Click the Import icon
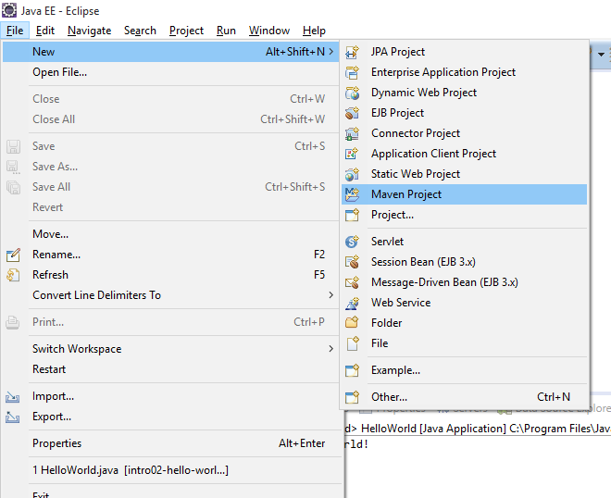The width and height of the screenshot is (611, 498). coord(12,397)
